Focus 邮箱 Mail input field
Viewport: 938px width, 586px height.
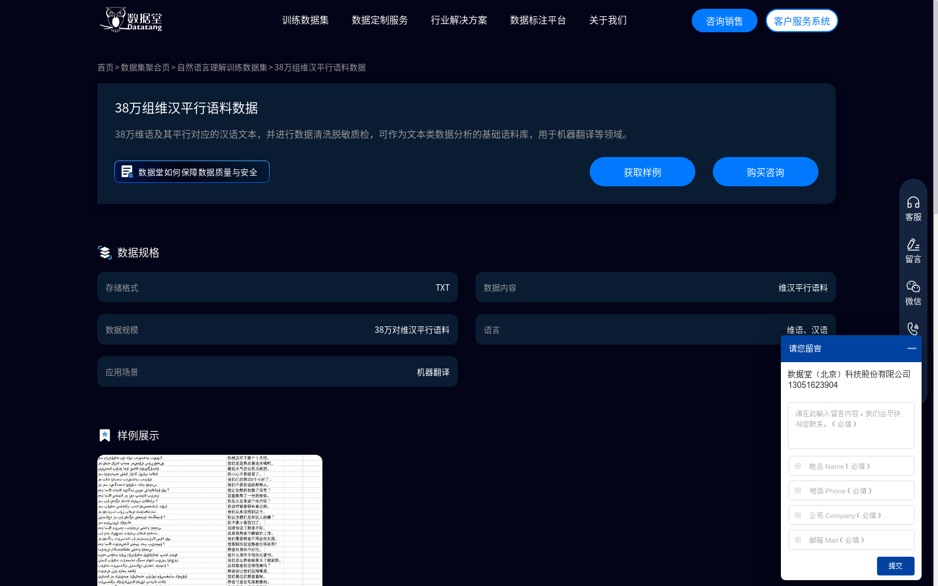[x=851, y=540]
